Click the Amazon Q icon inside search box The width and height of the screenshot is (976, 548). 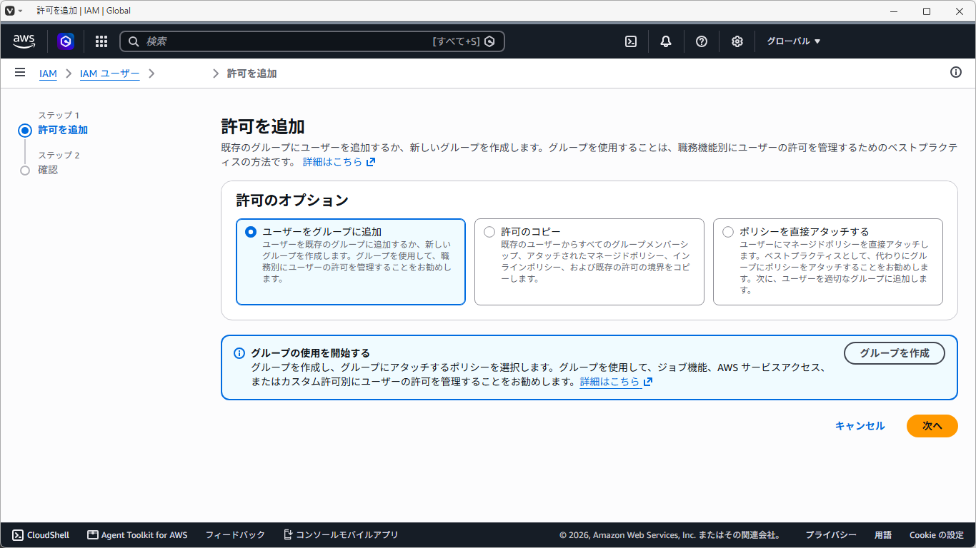[x=489, y=41]
